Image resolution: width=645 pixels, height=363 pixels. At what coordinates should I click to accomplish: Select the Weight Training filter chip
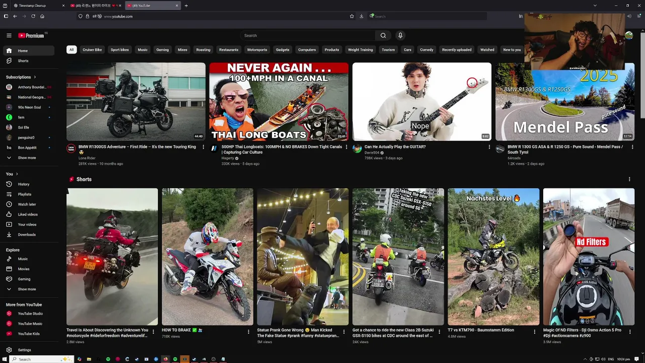[360, 50]
